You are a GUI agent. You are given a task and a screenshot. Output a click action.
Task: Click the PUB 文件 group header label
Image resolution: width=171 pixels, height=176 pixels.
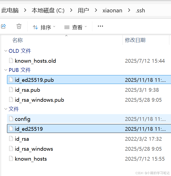tap(20, 70)
